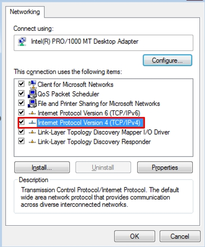Click the Client for Microsoft Networks icon
This screenshot has width=205, height=247.
(x=32, y=84)
